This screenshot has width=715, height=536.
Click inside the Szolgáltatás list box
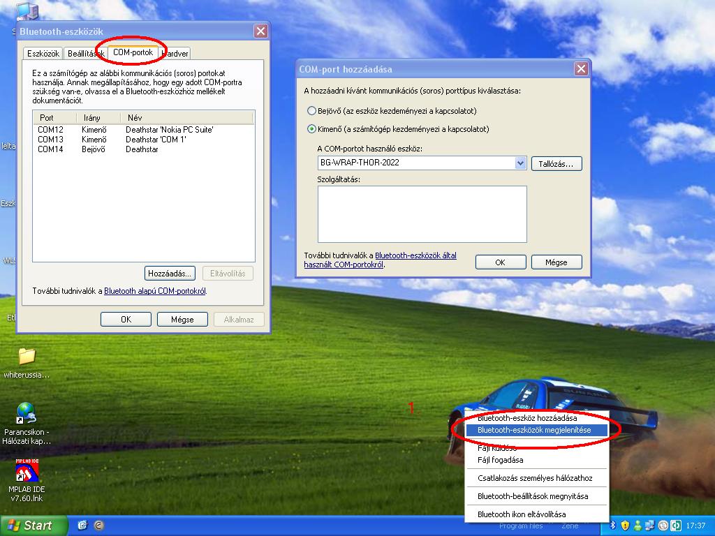pos(422,214)
